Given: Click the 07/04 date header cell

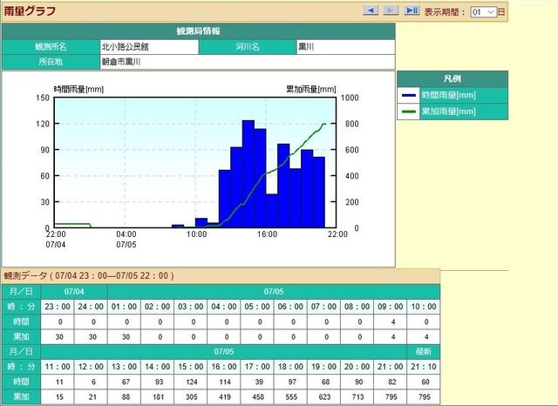Looking at the screenshot, I should pos(74,292).
